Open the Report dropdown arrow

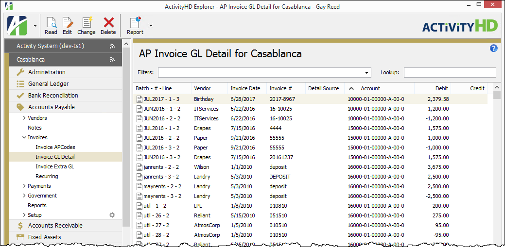(151, 26)
